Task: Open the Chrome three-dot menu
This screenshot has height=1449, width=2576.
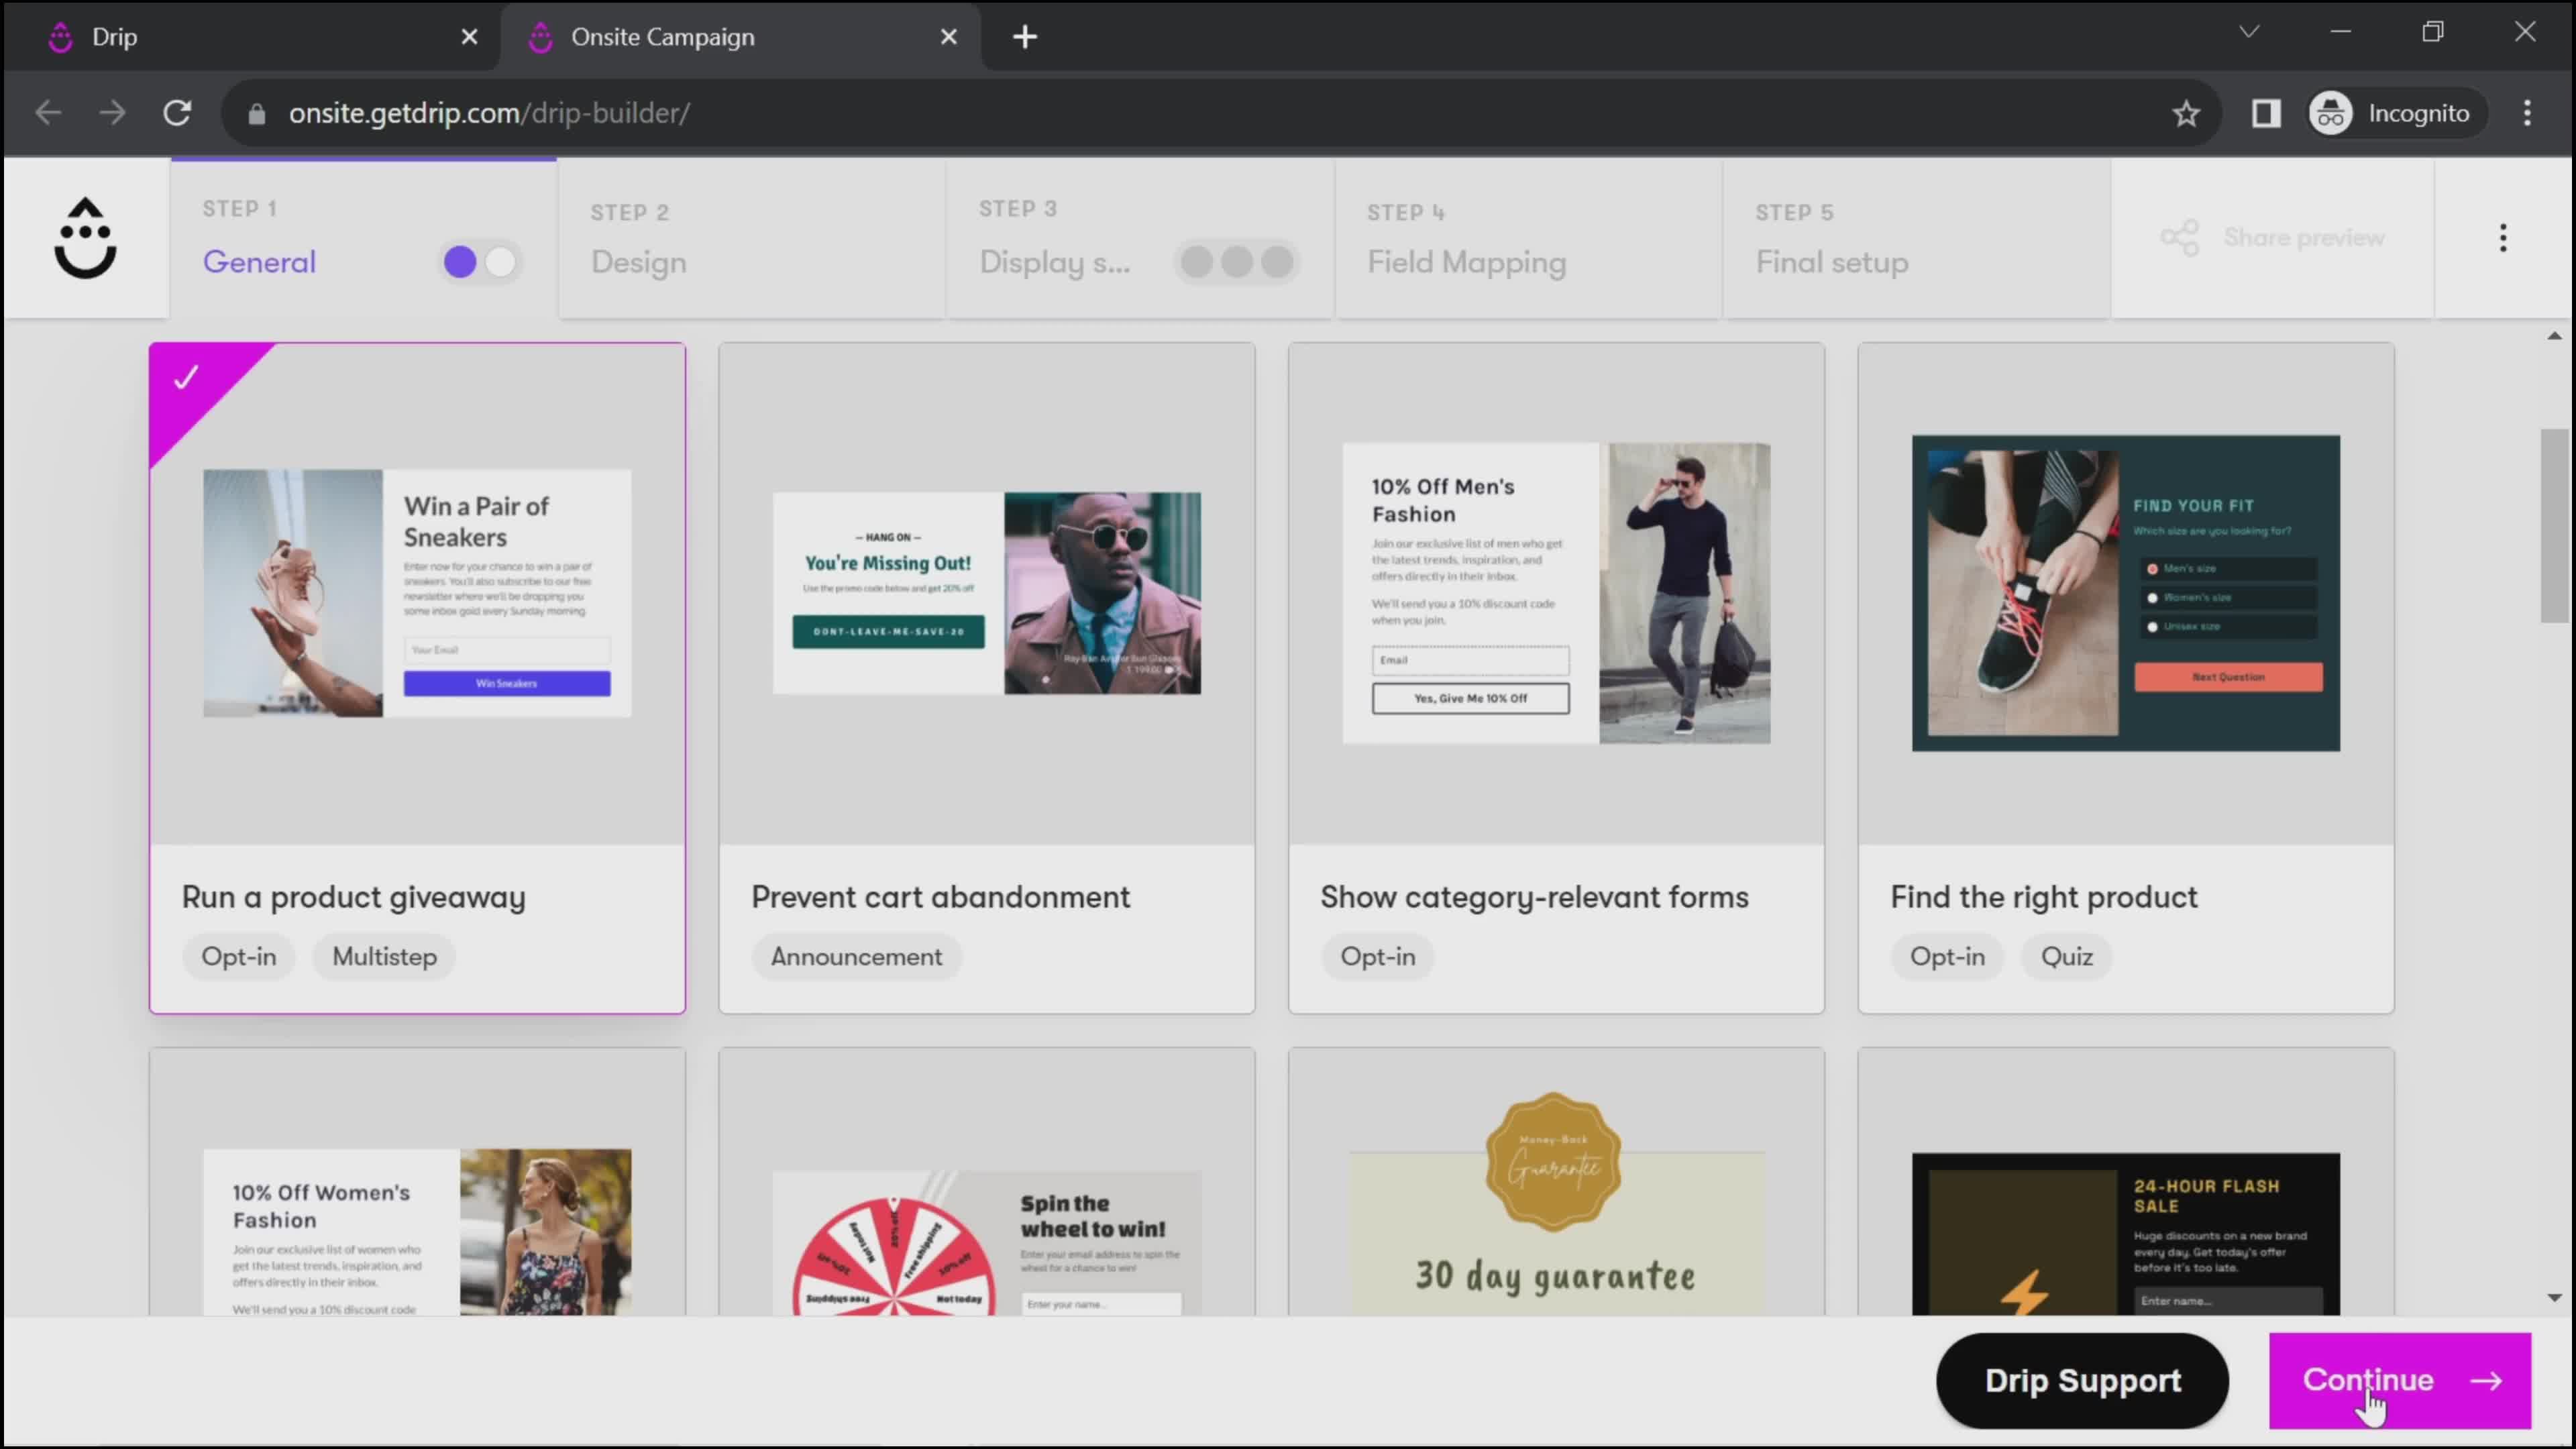Action: [x=2527, y=113]
